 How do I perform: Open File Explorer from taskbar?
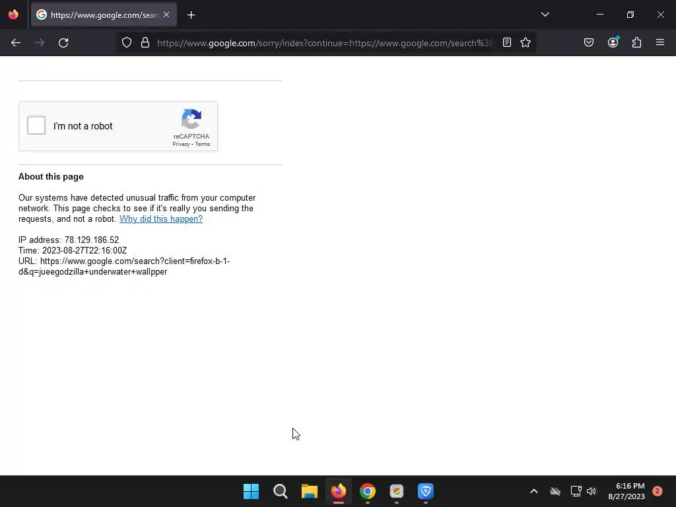point(310,491)
